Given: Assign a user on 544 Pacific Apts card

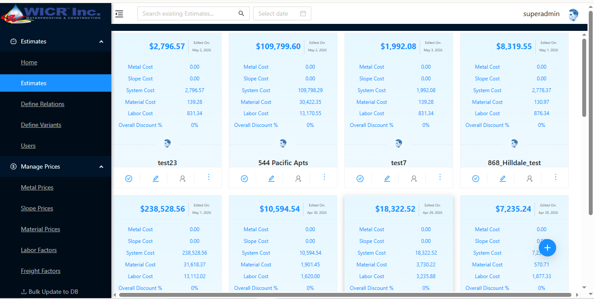Looking at the screenshot, I should (x=298, y=179).
